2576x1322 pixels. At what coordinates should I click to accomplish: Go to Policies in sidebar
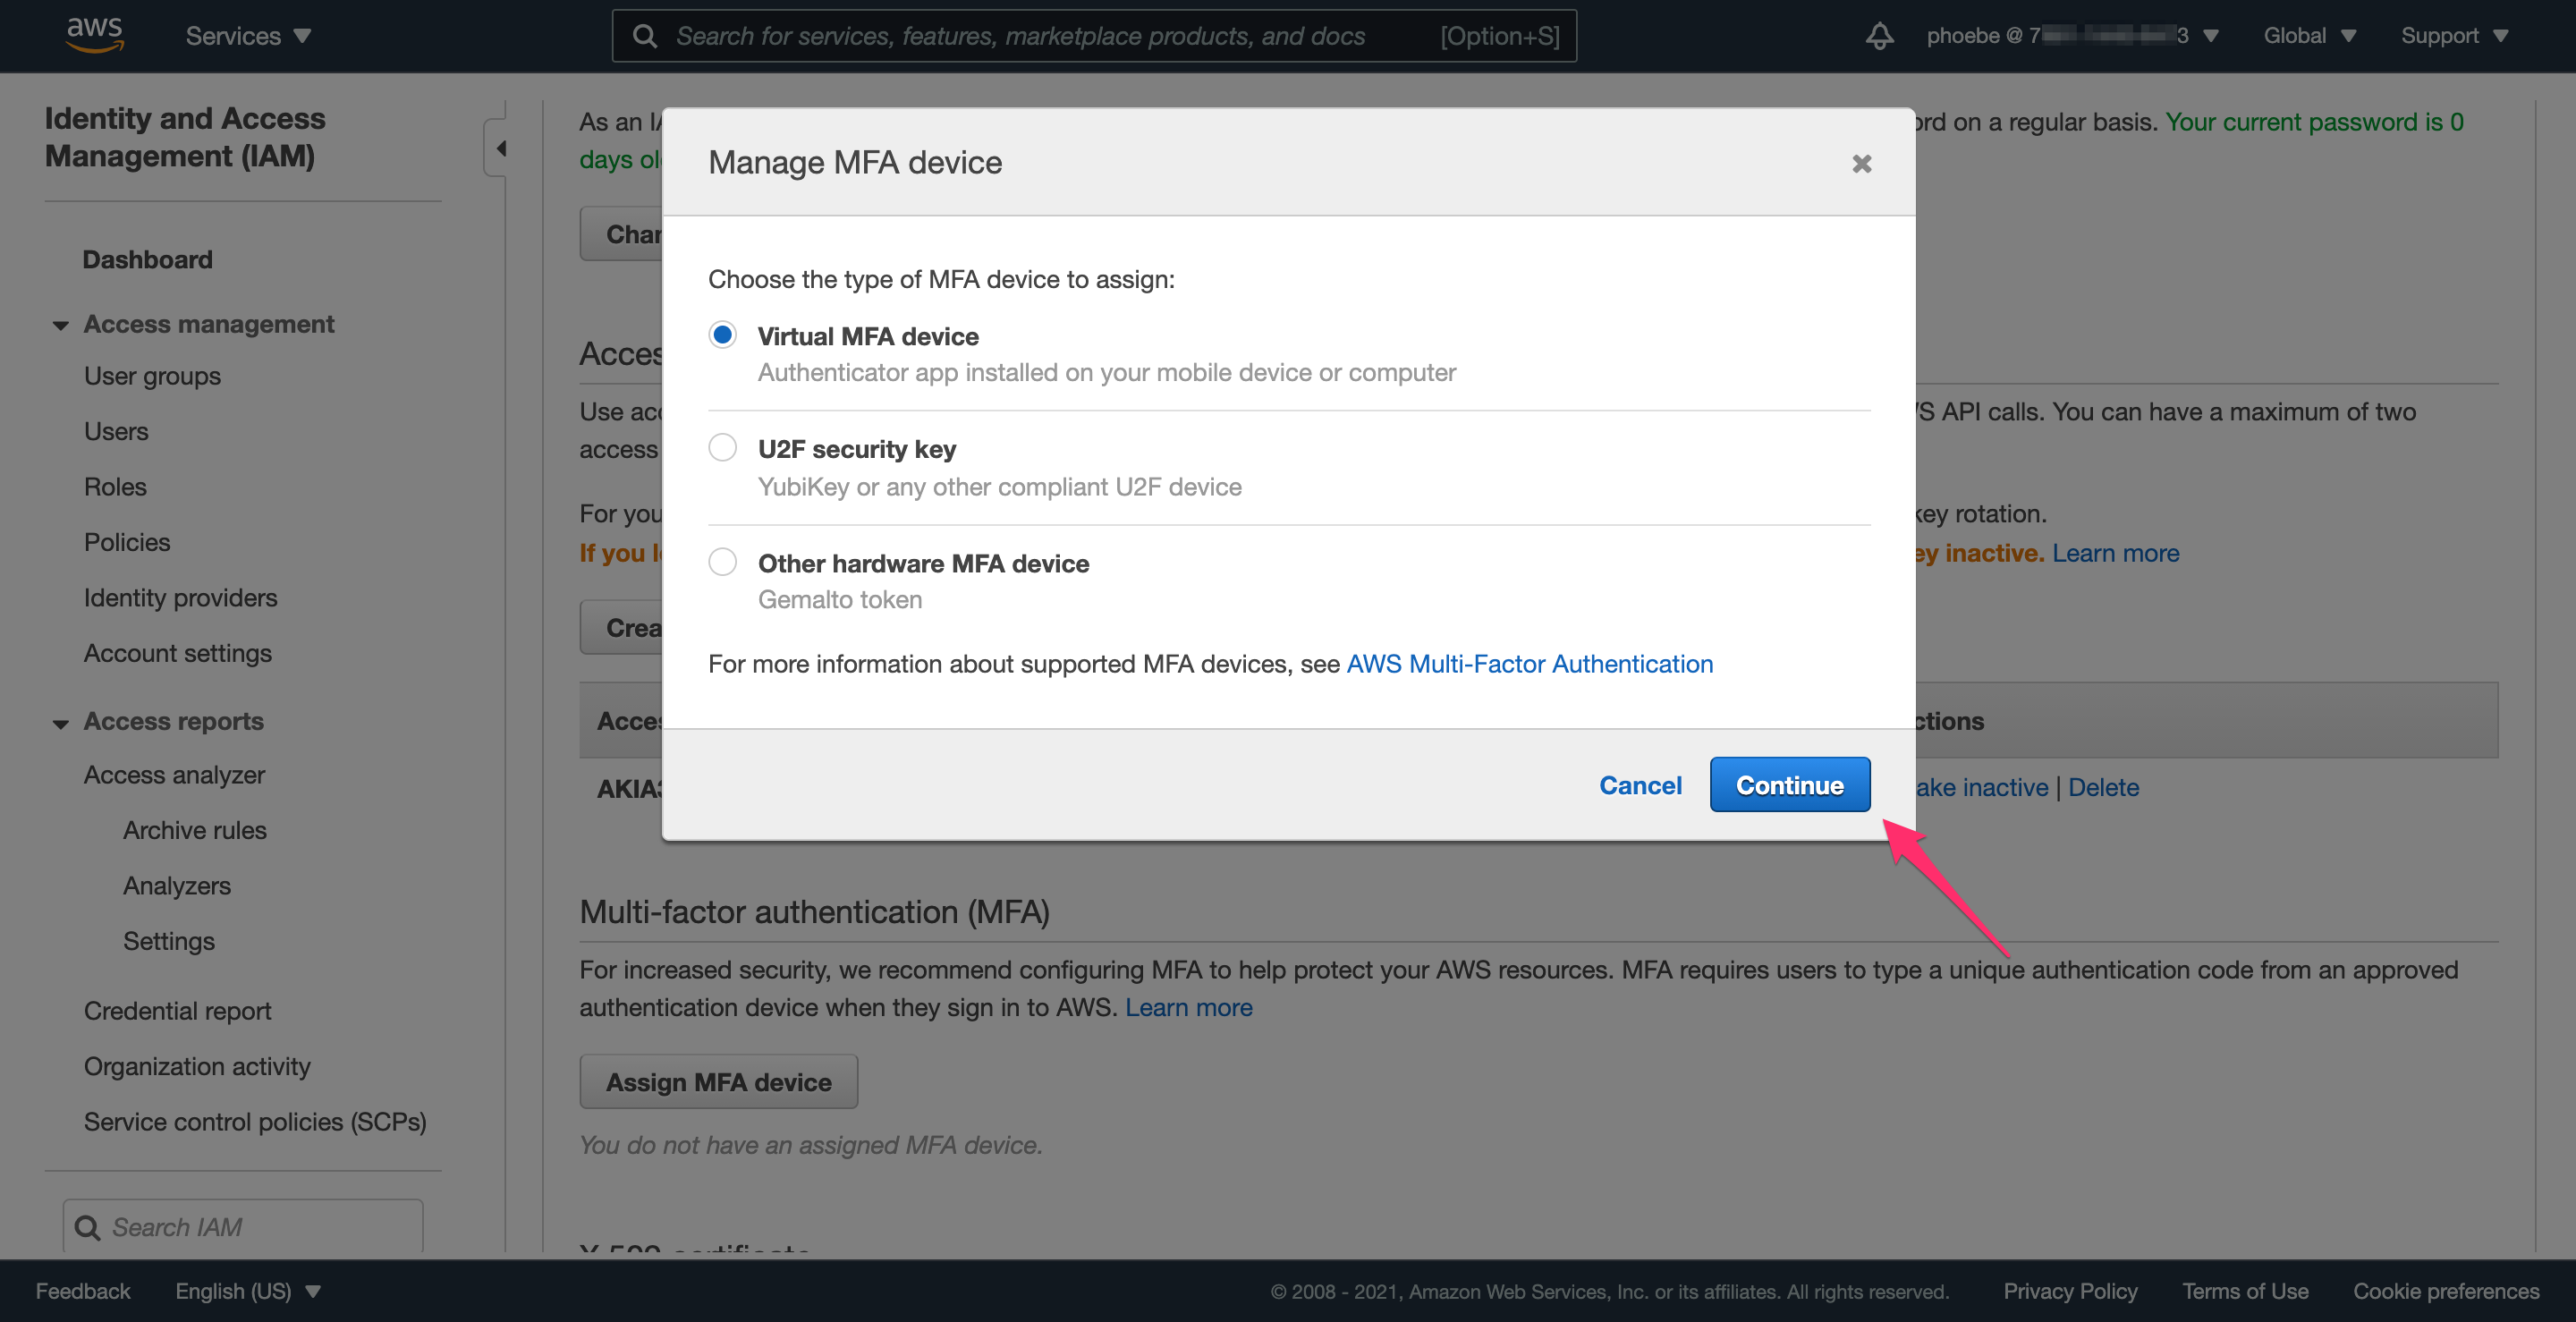[x=127, y=542]
